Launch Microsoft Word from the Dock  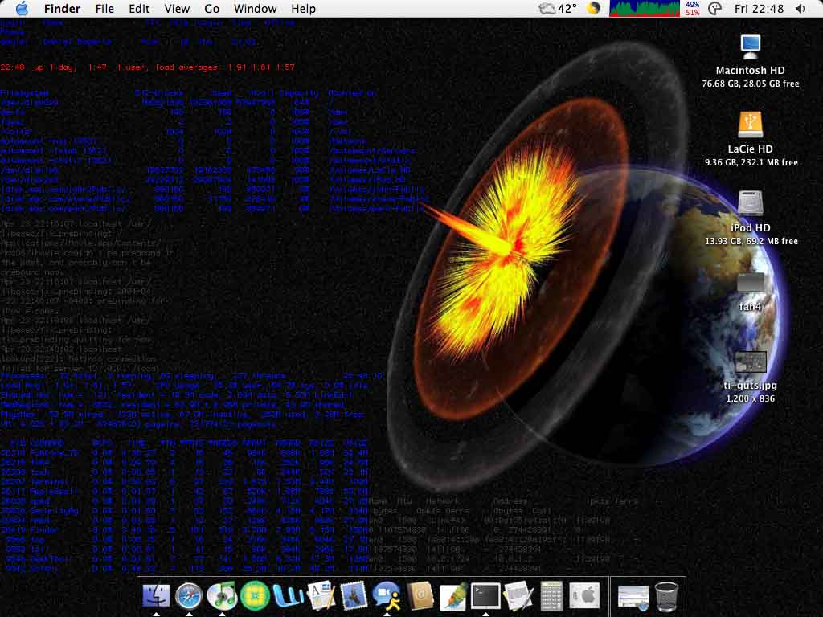click(x=288, y=595)
